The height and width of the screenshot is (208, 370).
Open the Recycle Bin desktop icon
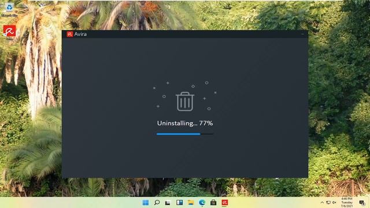coord(9,9)
